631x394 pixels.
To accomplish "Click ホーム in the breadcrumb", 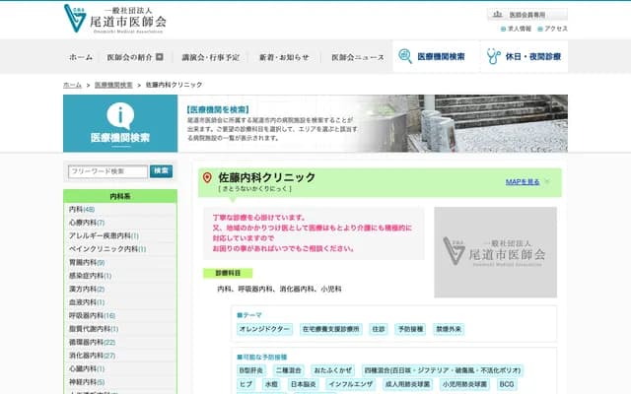I will pos(72,85).
